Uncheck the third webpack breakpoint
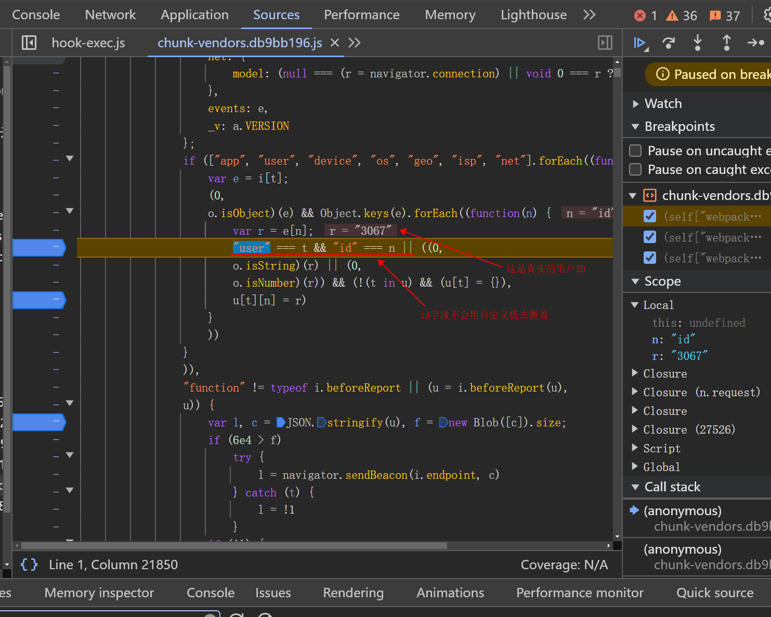The width and height of the screenshot is (771, 617). 650,258
